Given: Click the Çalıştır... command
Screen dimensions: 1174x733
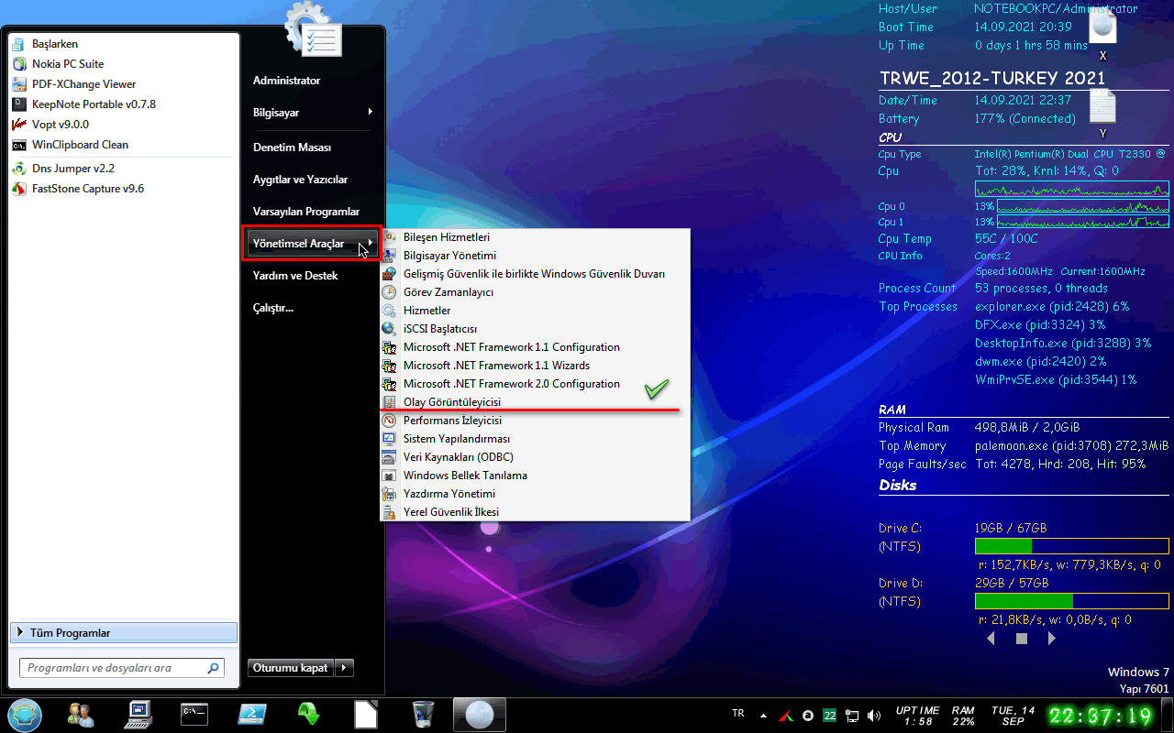Looking at the screenshot, I should point(273,308).
